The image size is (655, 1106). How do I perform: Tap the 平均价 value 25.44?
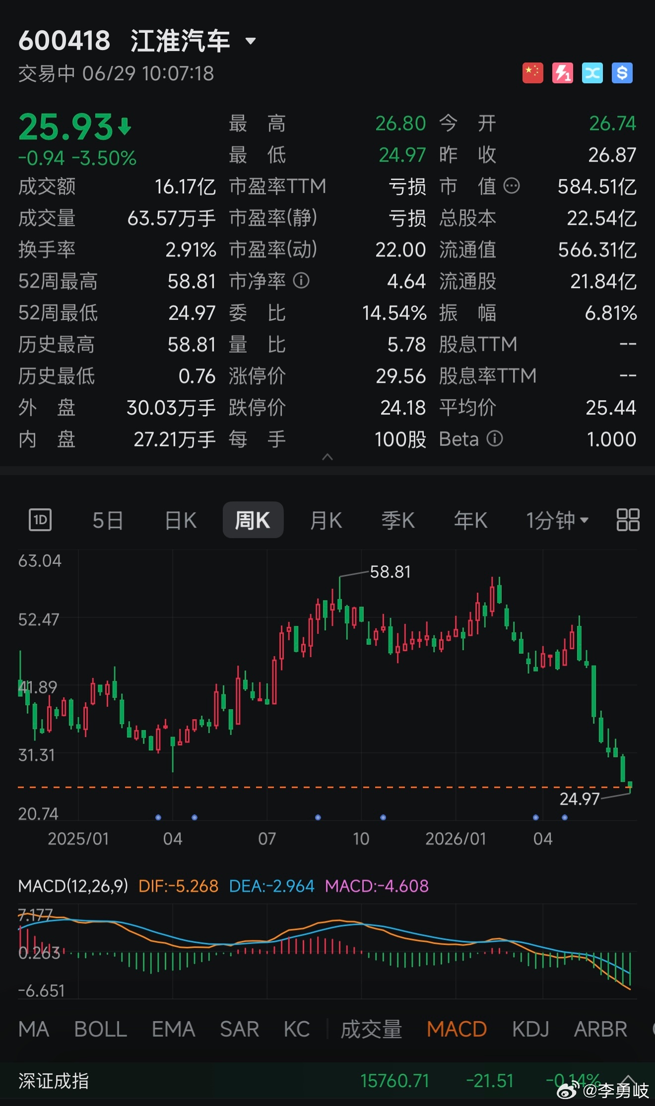pos(611,408)
